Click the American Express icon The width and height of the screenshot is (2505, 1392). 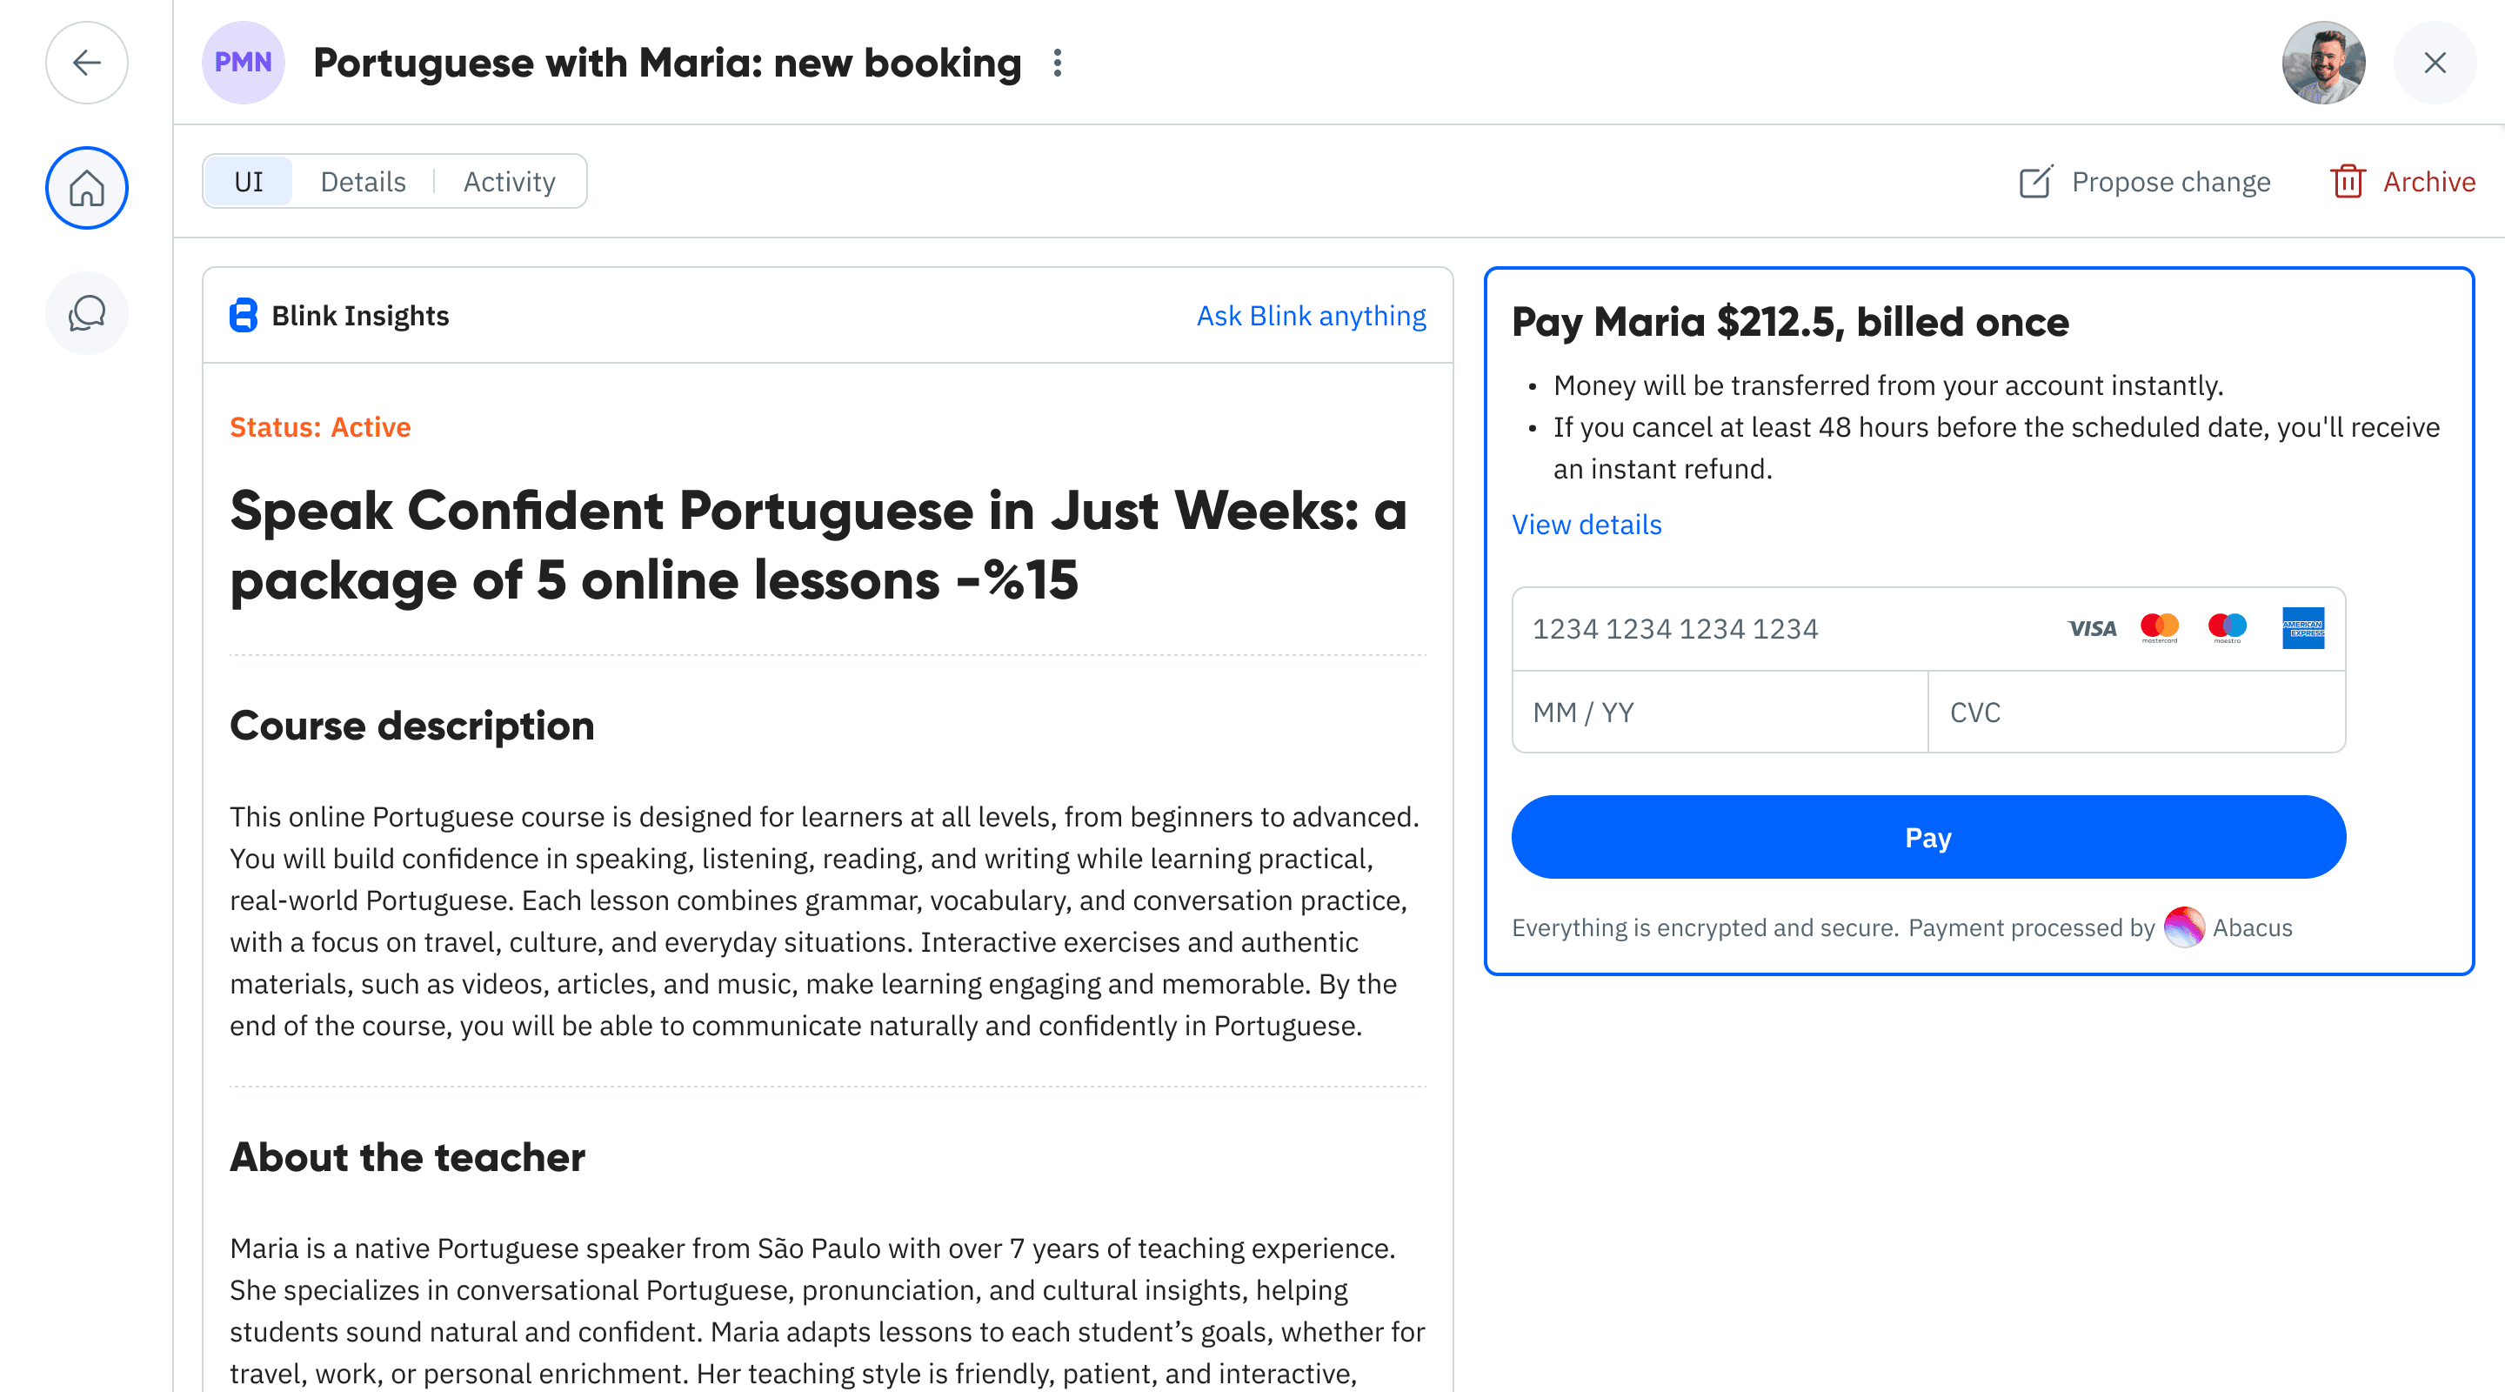tap(2306, 627)
